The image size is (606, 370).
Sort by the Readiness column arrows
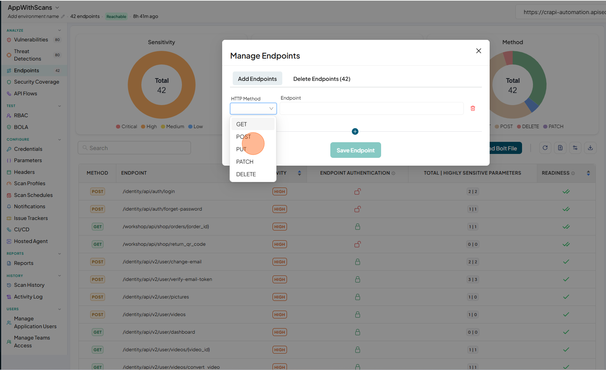[588, 173]
